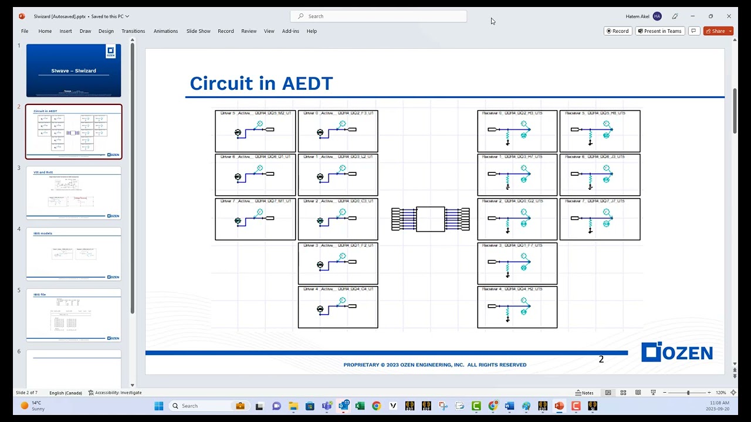Open PowerPoint taskbar icon
Image resolution: width=751 pixels, height=422 pixels.
559,406
